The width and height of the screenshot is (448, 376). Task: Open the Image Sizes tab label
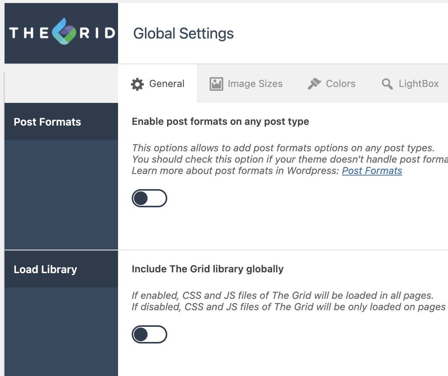click(255, 84)
